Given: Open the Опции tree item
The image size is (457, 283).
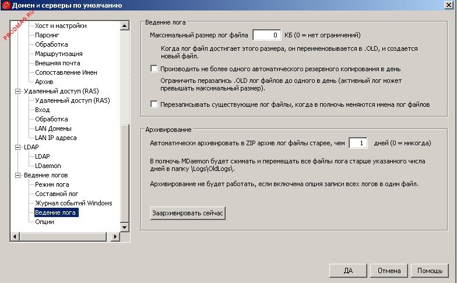Looking at the screenshot, I should click(x=44, y=222).
